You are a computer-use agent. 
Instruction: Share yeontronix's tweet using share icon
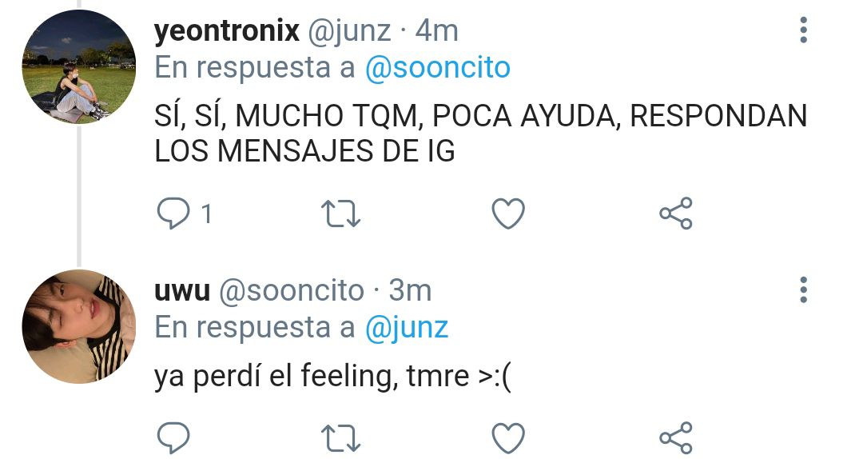pos(676,214)
